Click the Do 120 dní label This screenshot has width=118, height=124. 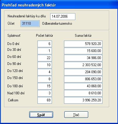coord(15,71)
